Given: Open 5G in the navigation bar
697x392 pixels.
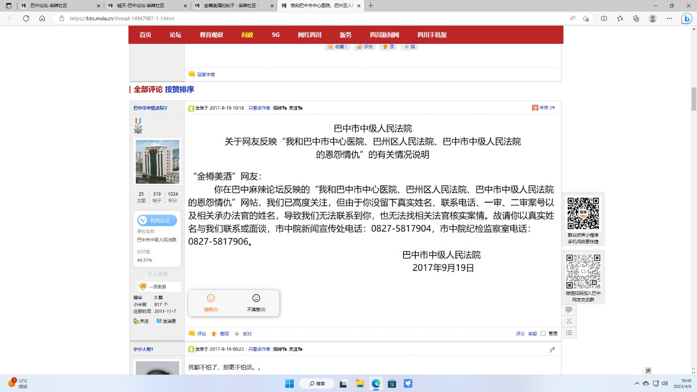Looking at the screenshot, I should [x=276, y=35].
